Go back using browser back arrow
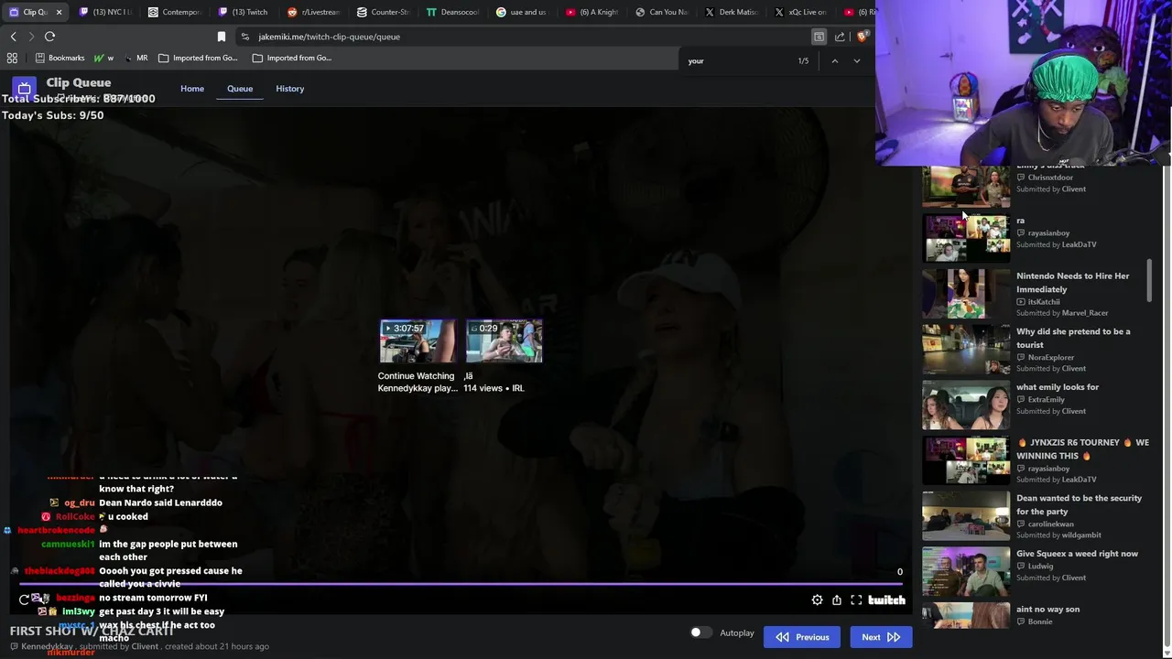This screenshot has height=659, width=1172. pyautogui.click(x=13, y=37)
